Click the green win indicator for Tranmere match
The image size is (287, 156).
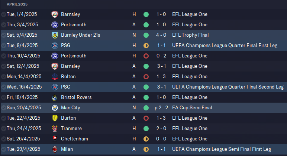pyautogui.click(x=146, y=129)
